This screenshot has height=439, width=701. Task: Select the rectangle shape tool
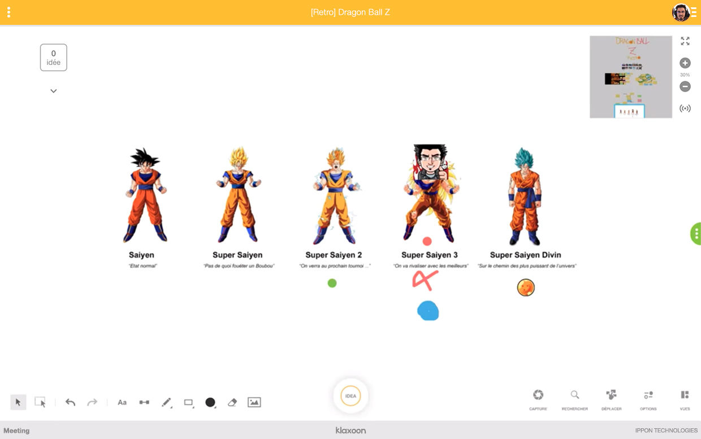(189, 402)
